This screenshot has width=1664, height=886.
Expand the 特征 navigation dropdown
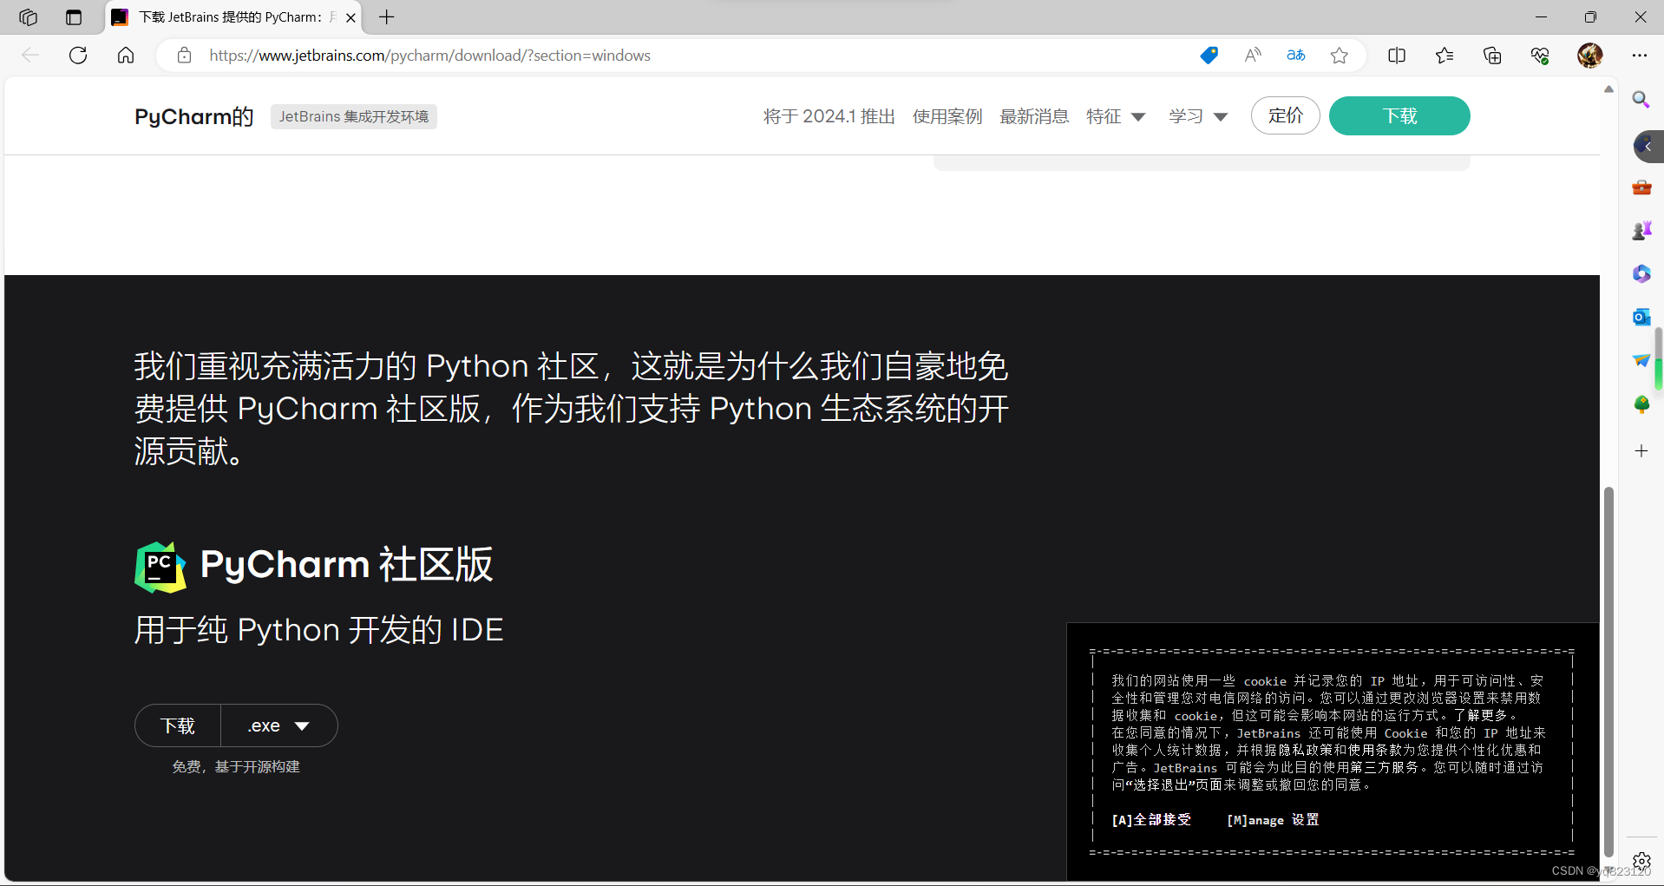1116,115
